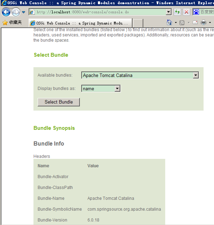
Task: Click the Bundle-Name row label
Action: (x=51, y=198)
